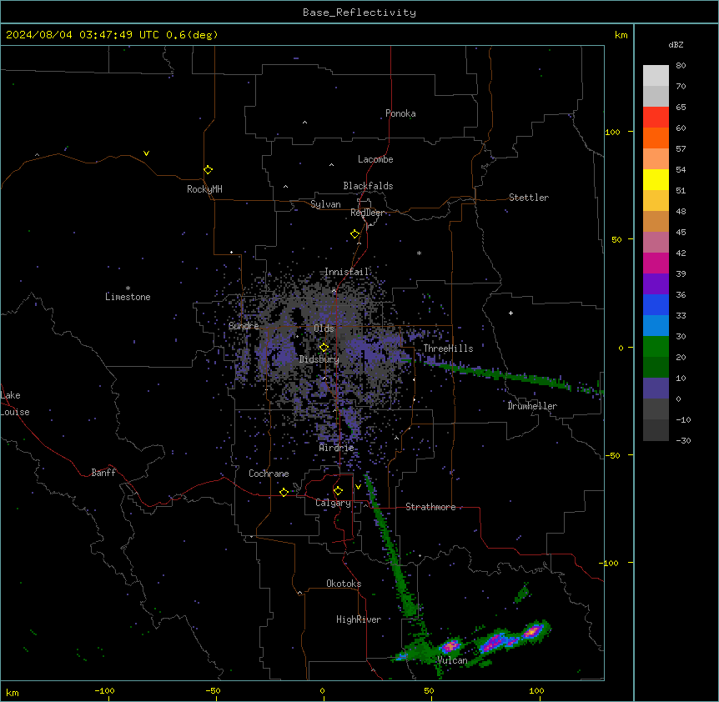719x702 pixels.
Task: Click the RedDeer city label
Action: coord(367,213)
